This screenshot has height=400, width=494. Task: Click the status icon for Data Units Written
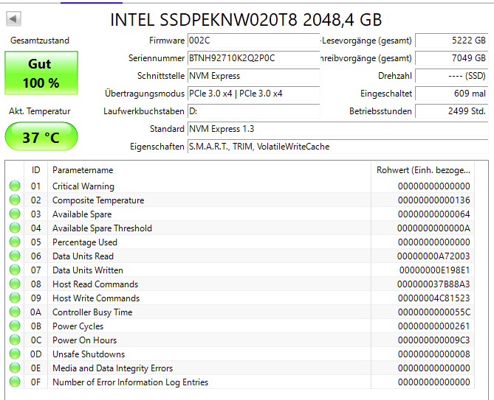[x=15, y=270]
